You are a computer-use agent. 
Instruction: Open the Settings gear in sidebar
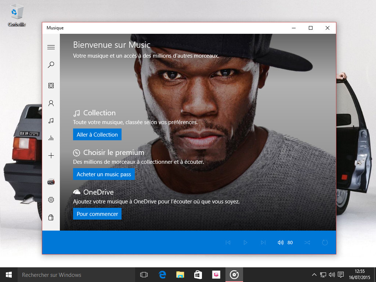[51, 200]
